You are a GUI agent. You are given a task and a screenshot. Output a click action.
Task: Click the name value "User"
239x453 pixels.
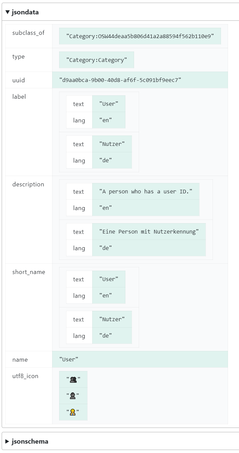(69, 360)
